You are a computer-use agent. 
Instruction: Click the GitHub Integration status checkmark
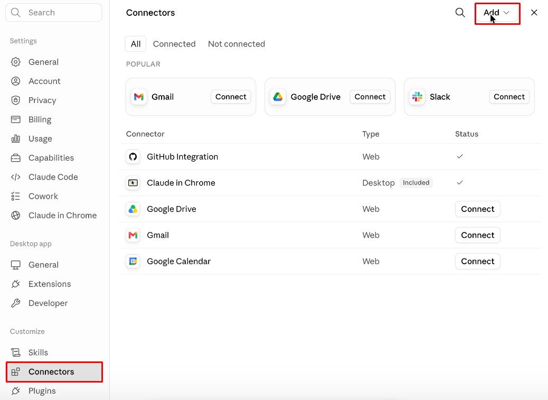[460, 156]
